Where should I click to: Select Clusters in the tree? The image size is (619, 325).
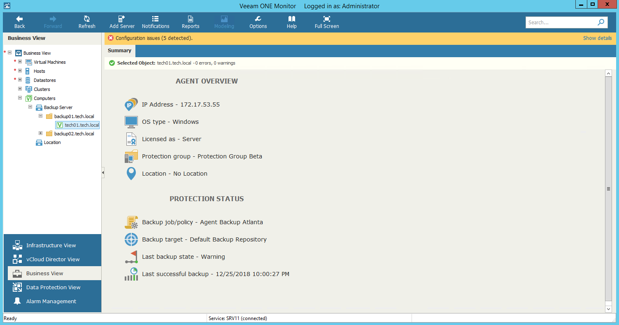pos(42,89)
